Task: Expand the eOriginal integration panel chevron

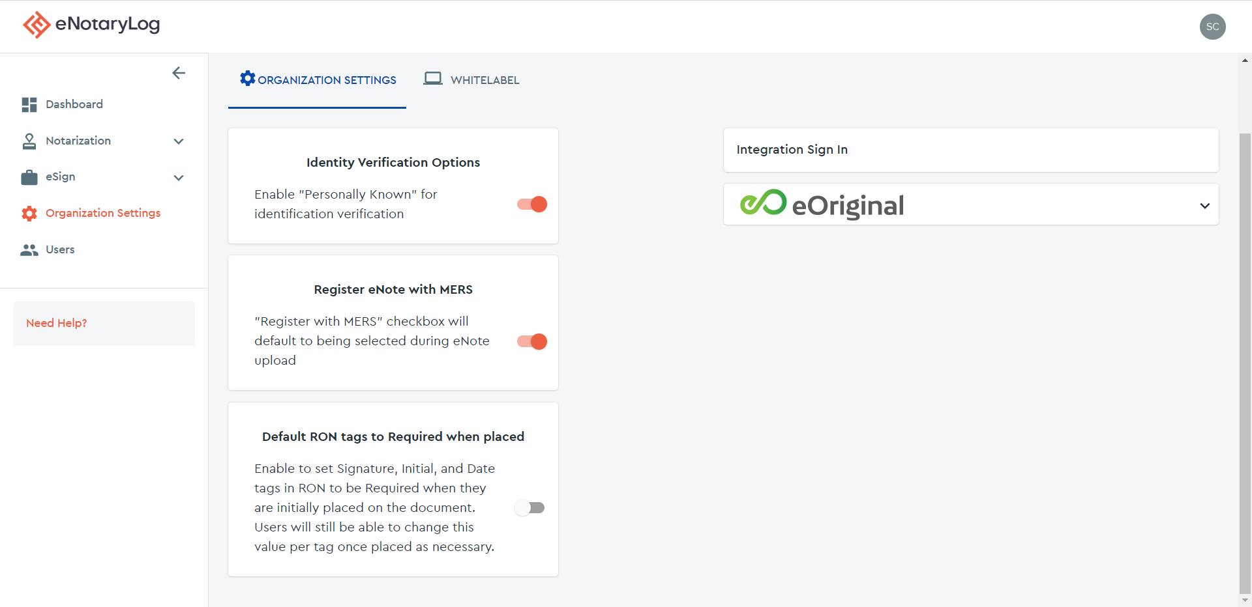Action: tap(1204, 206)
